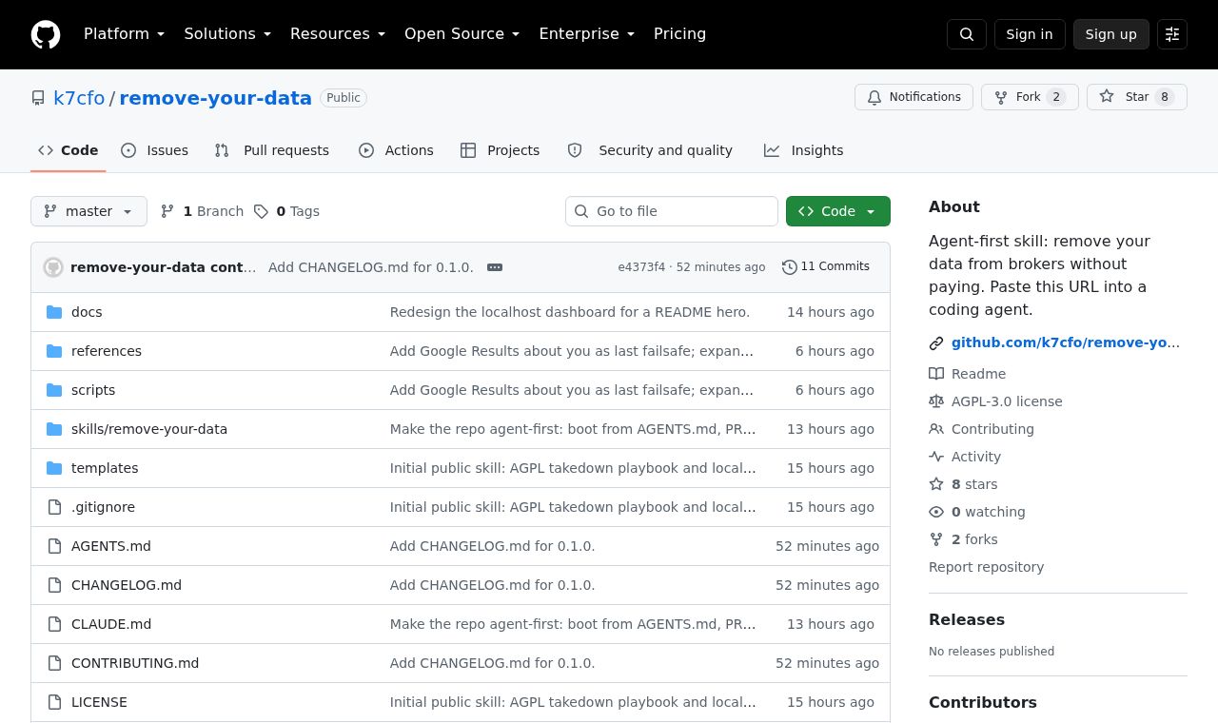Open the GitHub homepage logo
Viewport: 1218px width, 723px height.
(x=46, y=34)
